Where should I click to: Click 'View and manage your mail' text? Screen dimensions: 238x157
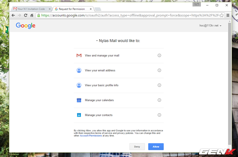102,56
